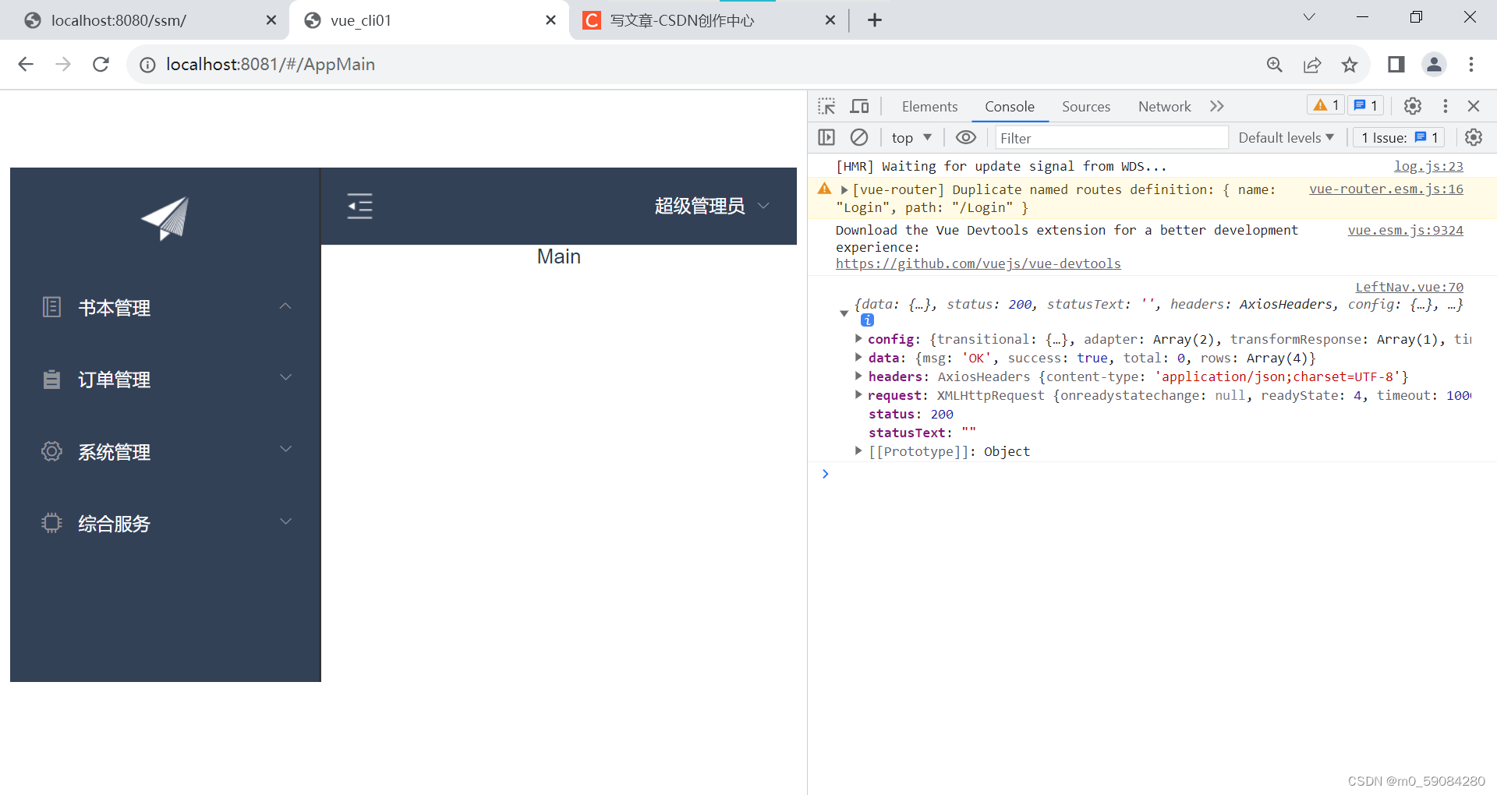Viewport: 1497px width, 795px height.
Task: Bookmark the page with the star
Action: point(1350,65)
